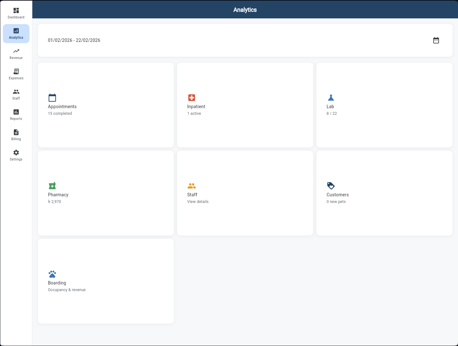
Task: Open the Customers tag icon
Action: point(331,186)
